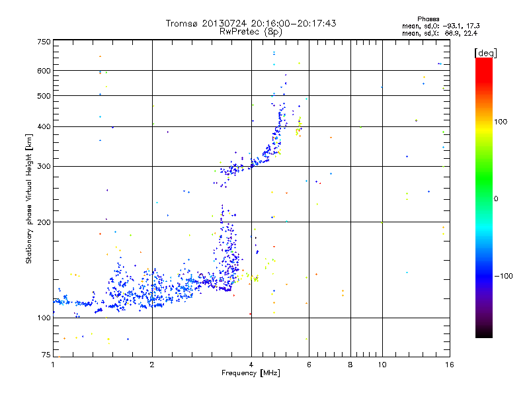
Task: Click the x-axis tick label '16'
Action: pyautogui.click(x=450, y=365)
